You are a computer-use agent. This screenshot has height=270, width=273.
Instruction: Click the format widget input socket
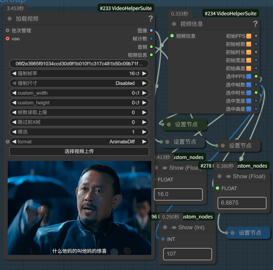(x=7, y=142)
